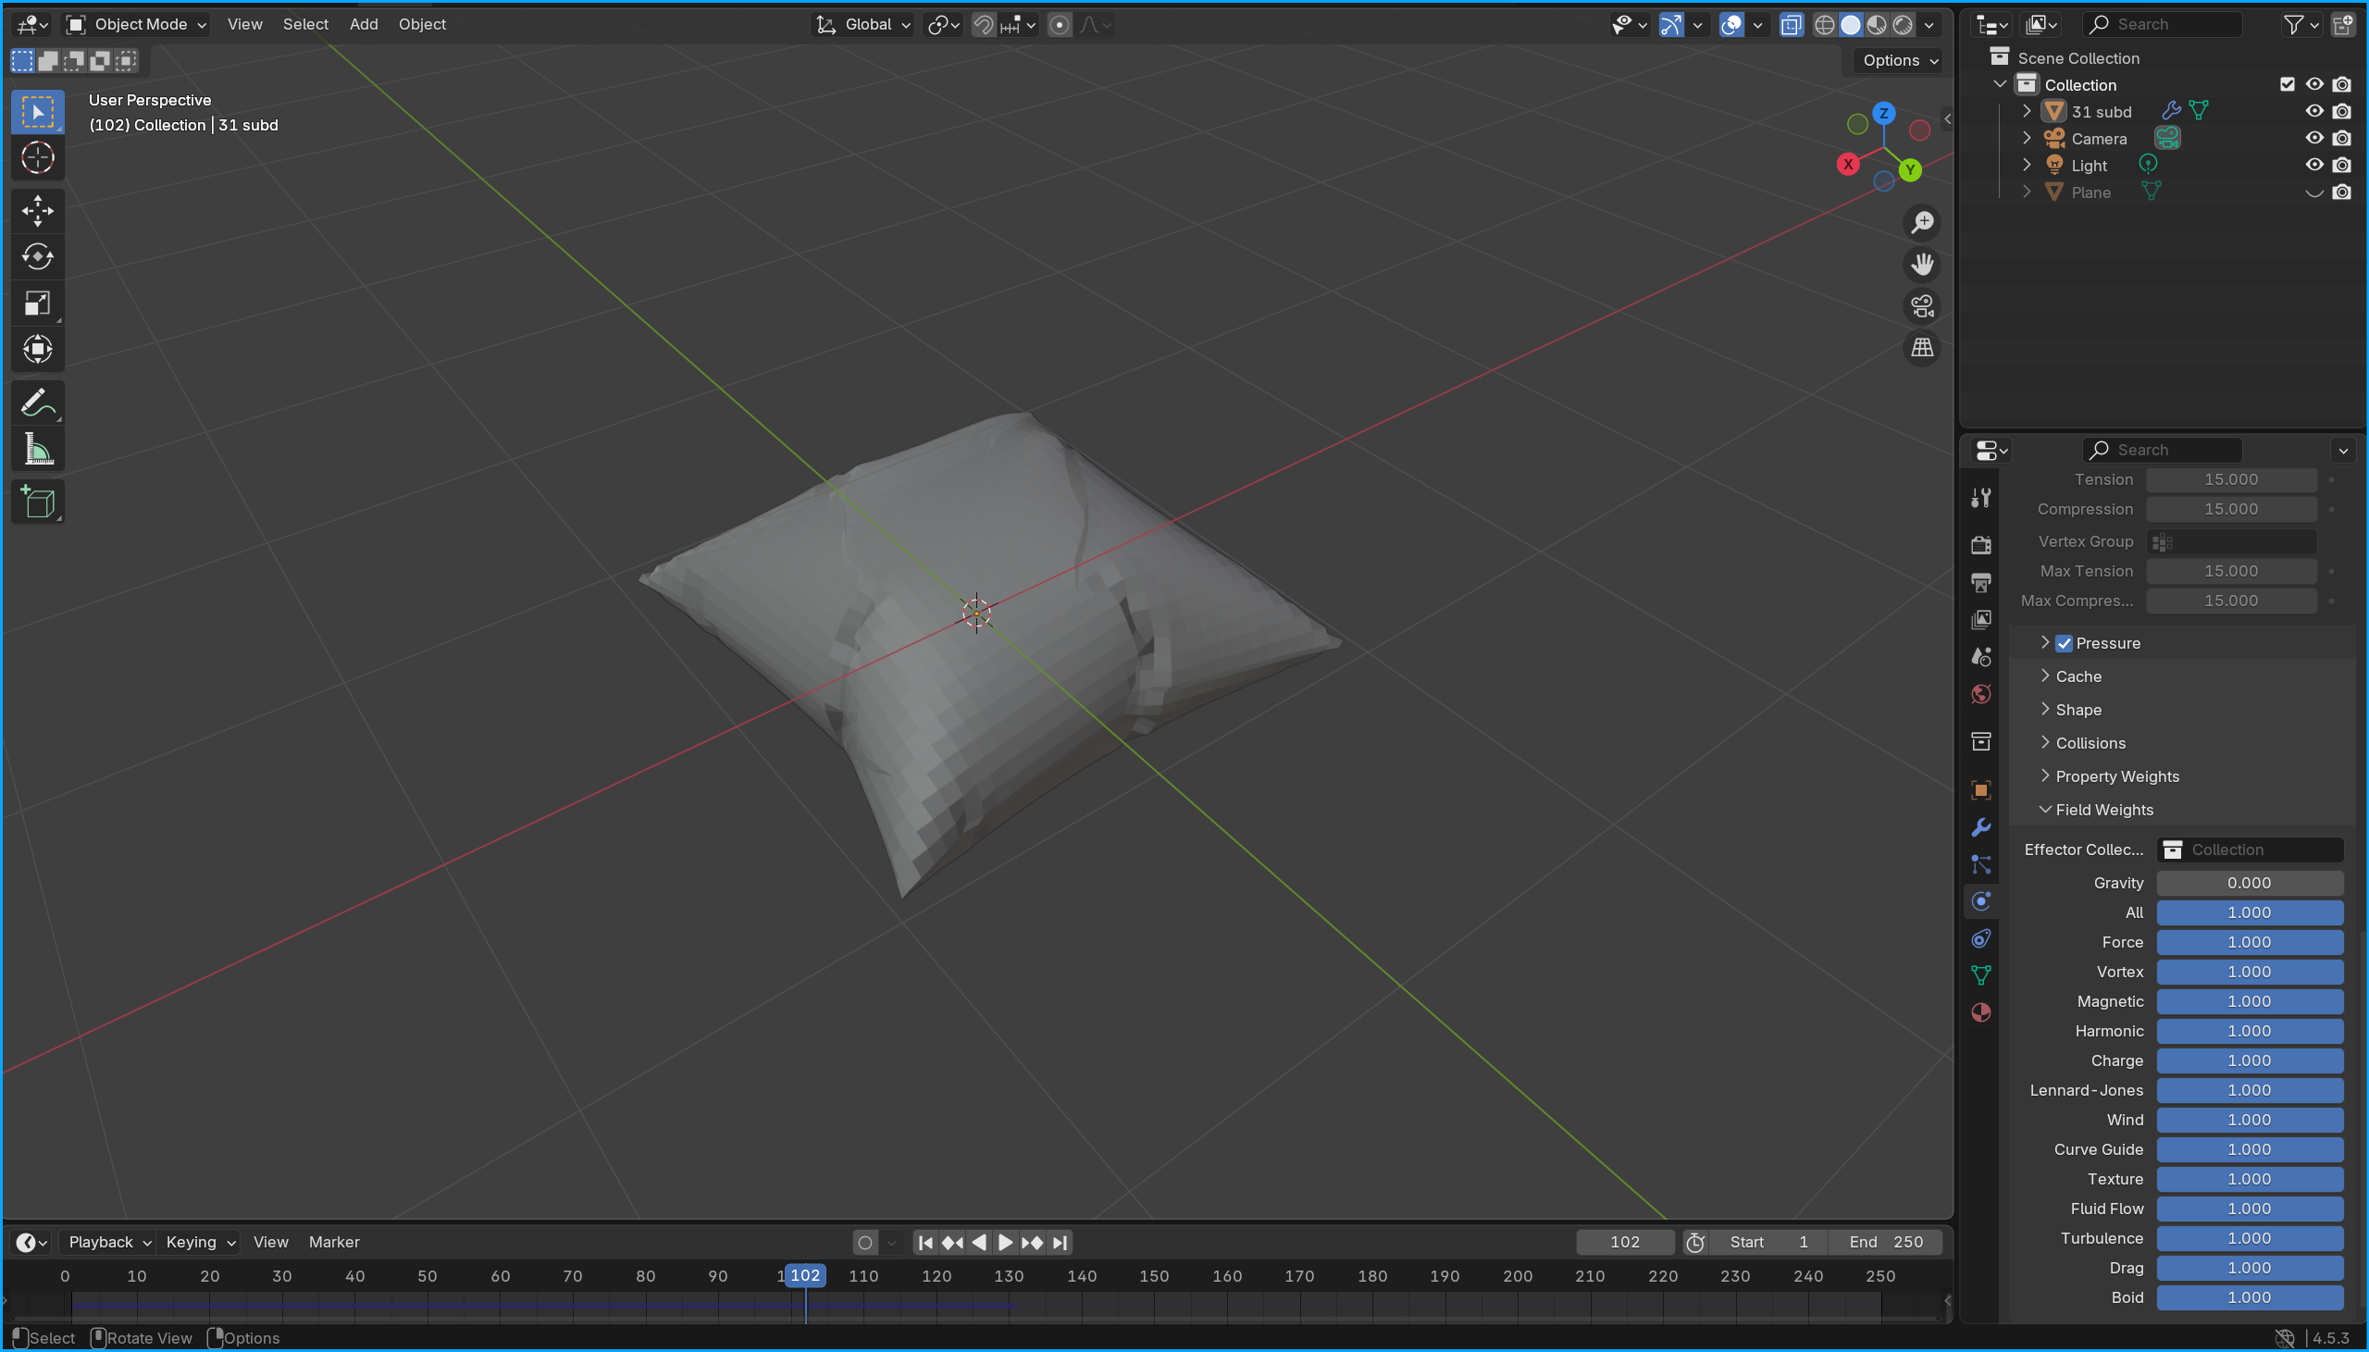Toggle Collection exclude checkbox in outliner
2369x1352 pixels.
point(2288,84)
